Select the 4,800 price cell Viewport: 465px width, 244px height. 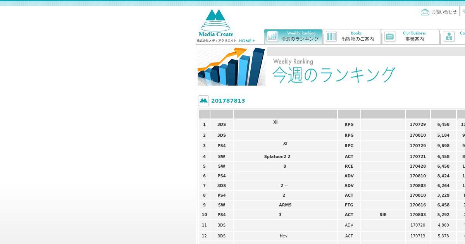[x=443, y=225]
